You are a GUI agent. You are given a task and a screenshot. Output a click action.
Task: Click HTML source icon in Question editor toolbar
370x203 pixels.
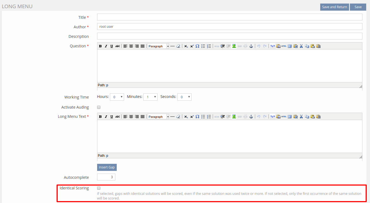(284, 46)
